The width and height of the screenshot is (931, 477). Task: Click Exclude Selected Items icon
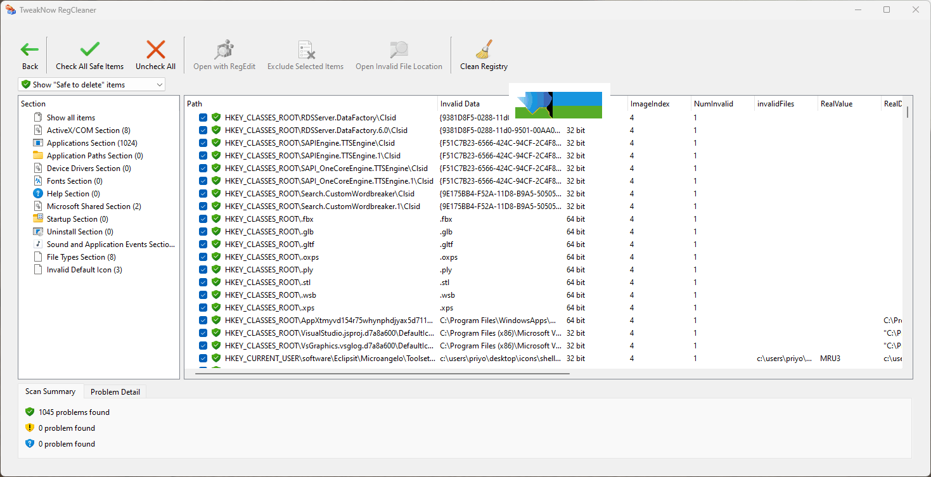point(305,49)
